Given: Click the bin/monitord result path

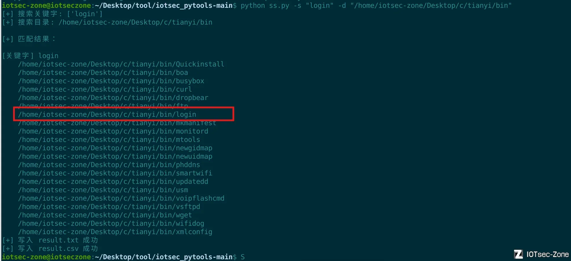Looking at the screenshot, I should pos(113,131).
